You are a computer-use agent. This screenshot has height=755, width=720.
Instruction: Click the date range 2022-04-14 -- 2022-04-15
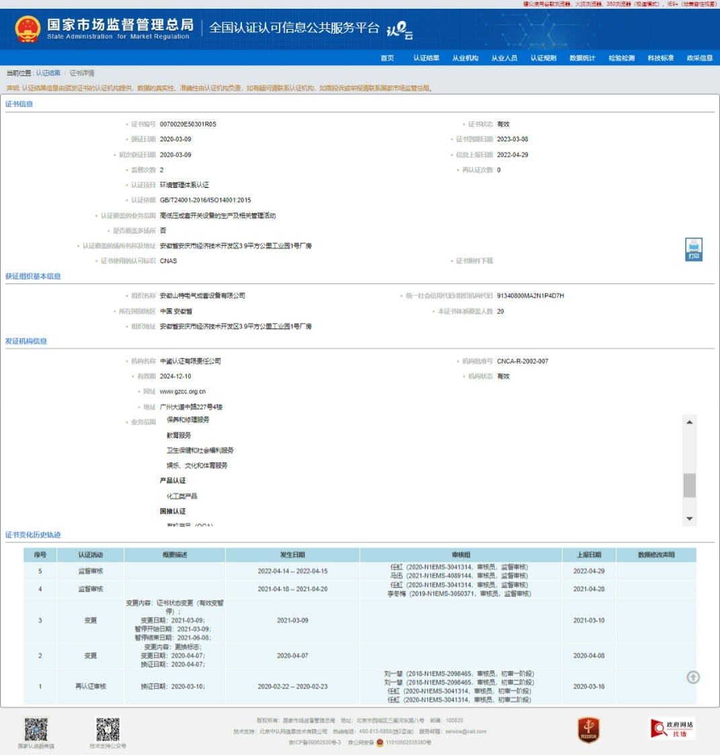point(292,571)
